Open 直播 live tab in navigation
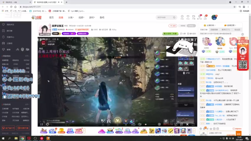The height and width of the screenshot is (141, 251). (x=61, y=18)
